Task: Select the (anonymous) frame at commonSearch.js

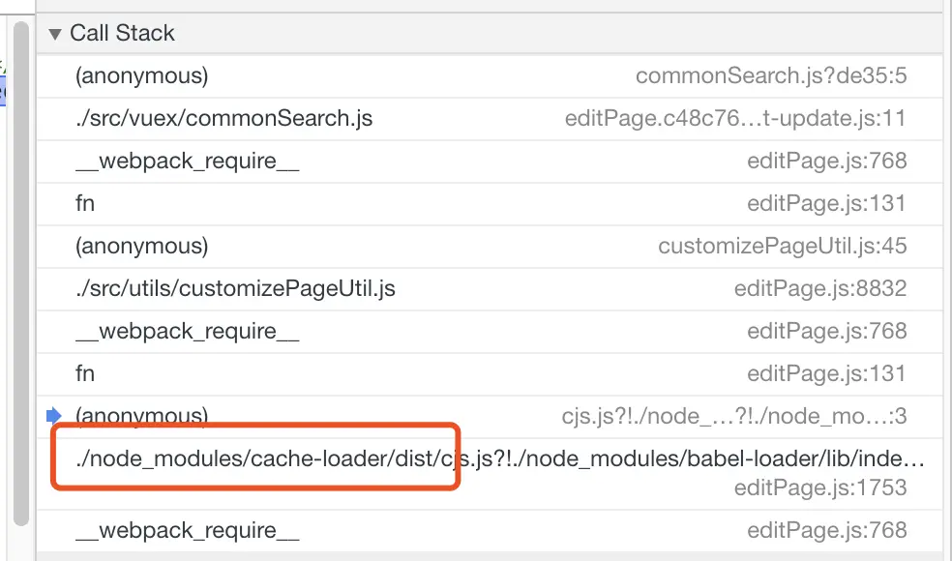Action: pyautogui.click(x=141, y=75)
